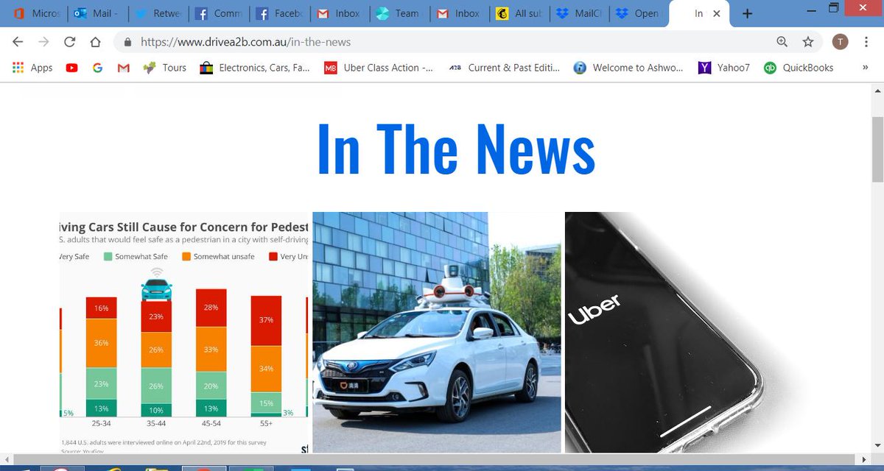Open the MailChimp tab
The image size is (884, 471).
[x=580, y=13]
